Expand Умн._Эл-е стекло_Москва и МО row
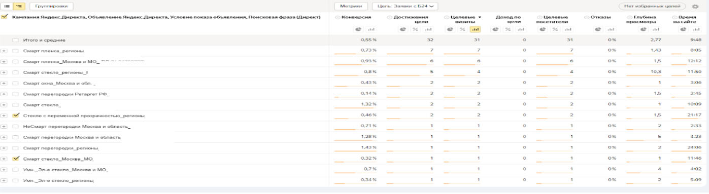Screen dimensions: 709x194 4,169
